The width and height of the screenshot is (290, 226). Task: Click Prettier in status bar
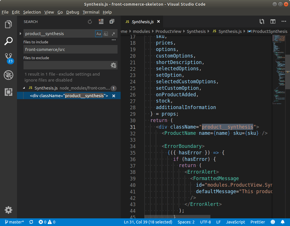point(258,222)
